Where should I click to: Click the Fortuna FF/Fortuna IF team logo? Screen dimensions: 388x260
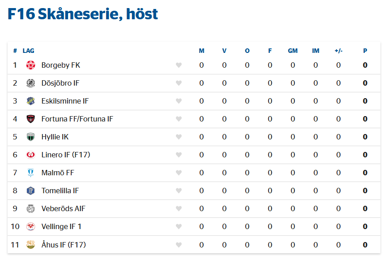30,119
